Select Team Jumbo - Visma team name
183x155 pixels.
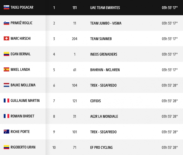click(106, 23)
